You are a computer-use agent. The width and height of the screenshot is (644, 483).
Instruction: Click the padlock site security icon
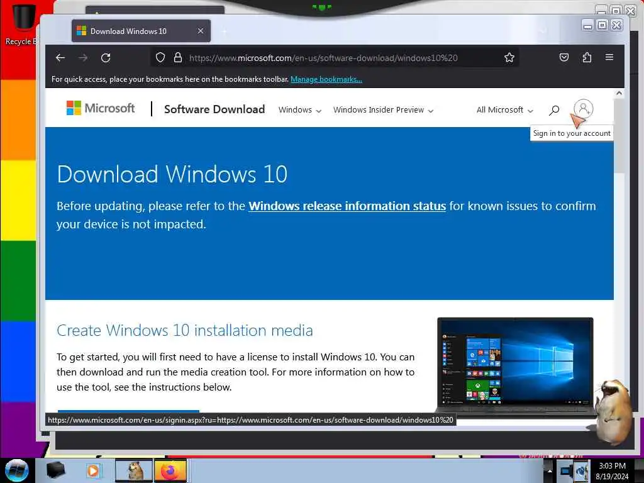pos(177,57)
